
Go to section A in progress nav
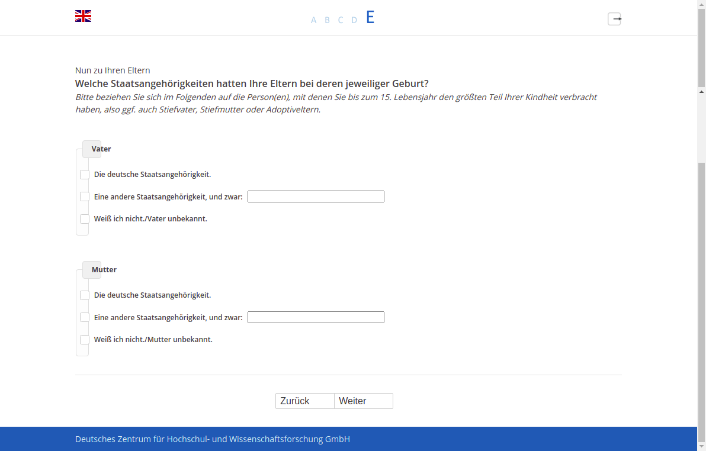313,20
